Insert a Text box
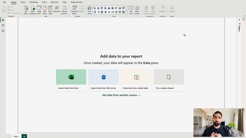Screen dimensions: 246x138 (x=131, y=10)
